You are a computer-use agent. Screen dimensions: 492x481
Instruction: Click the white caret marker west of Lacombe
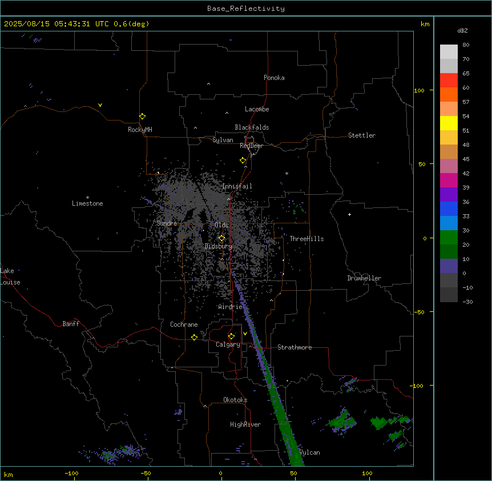(x=227, y=113)
